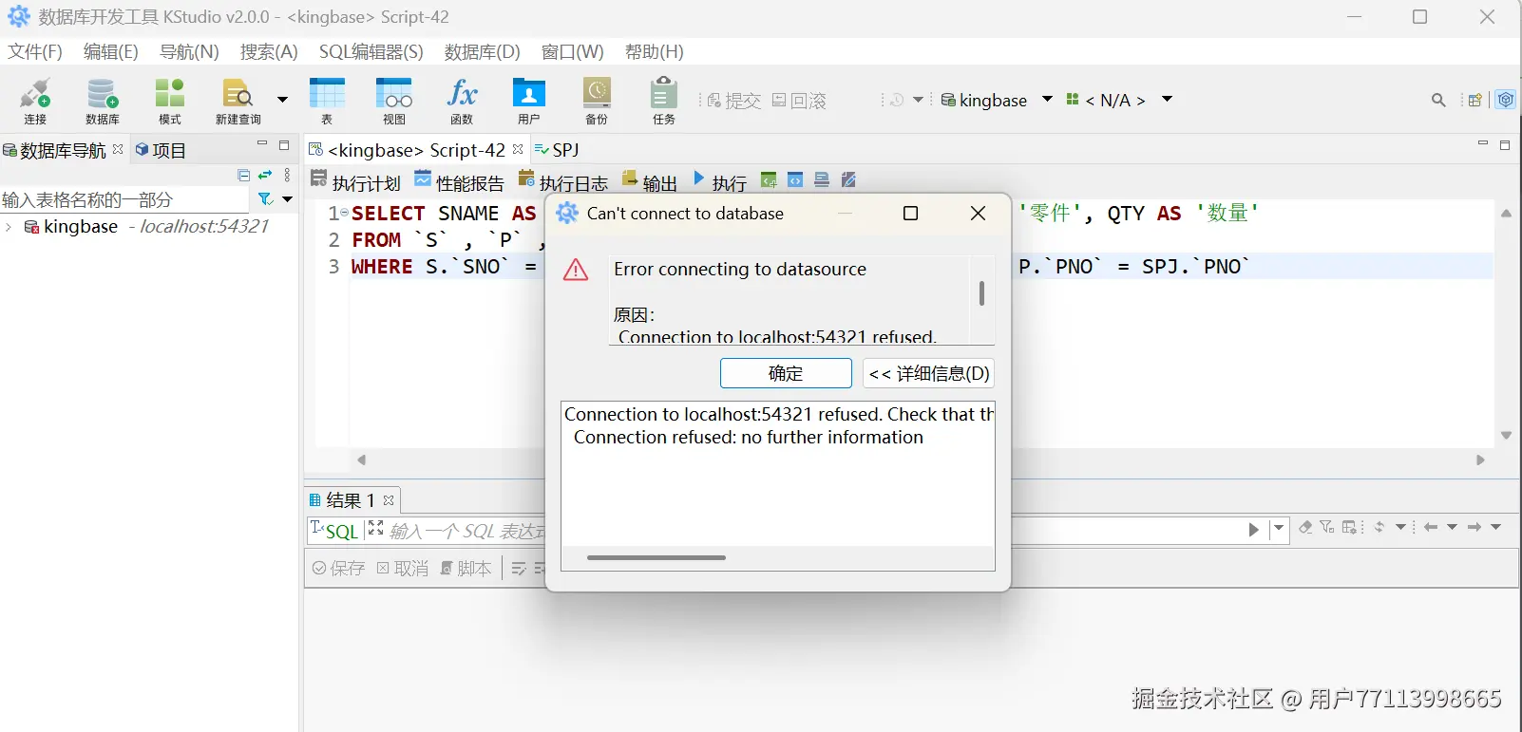Click the 执行 run script button
Screen dimensions: 1522x732
(719, 181)
